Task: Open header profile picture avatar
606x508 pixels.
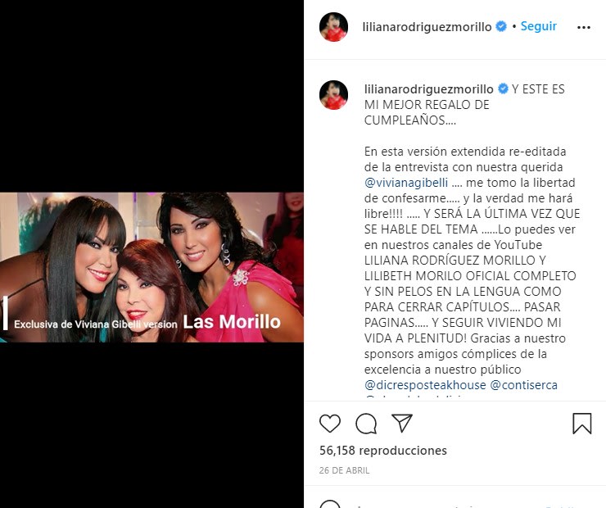Action: (333, 27)
